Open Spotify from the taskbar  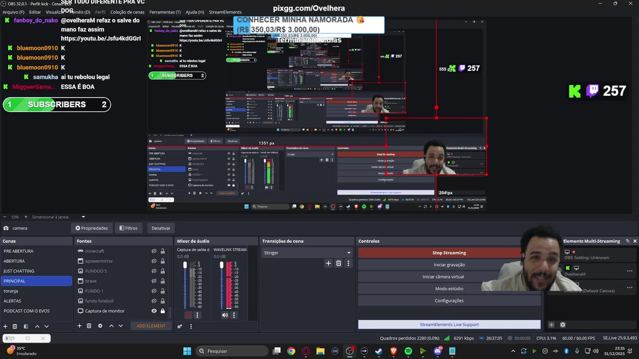pos(408,351)
